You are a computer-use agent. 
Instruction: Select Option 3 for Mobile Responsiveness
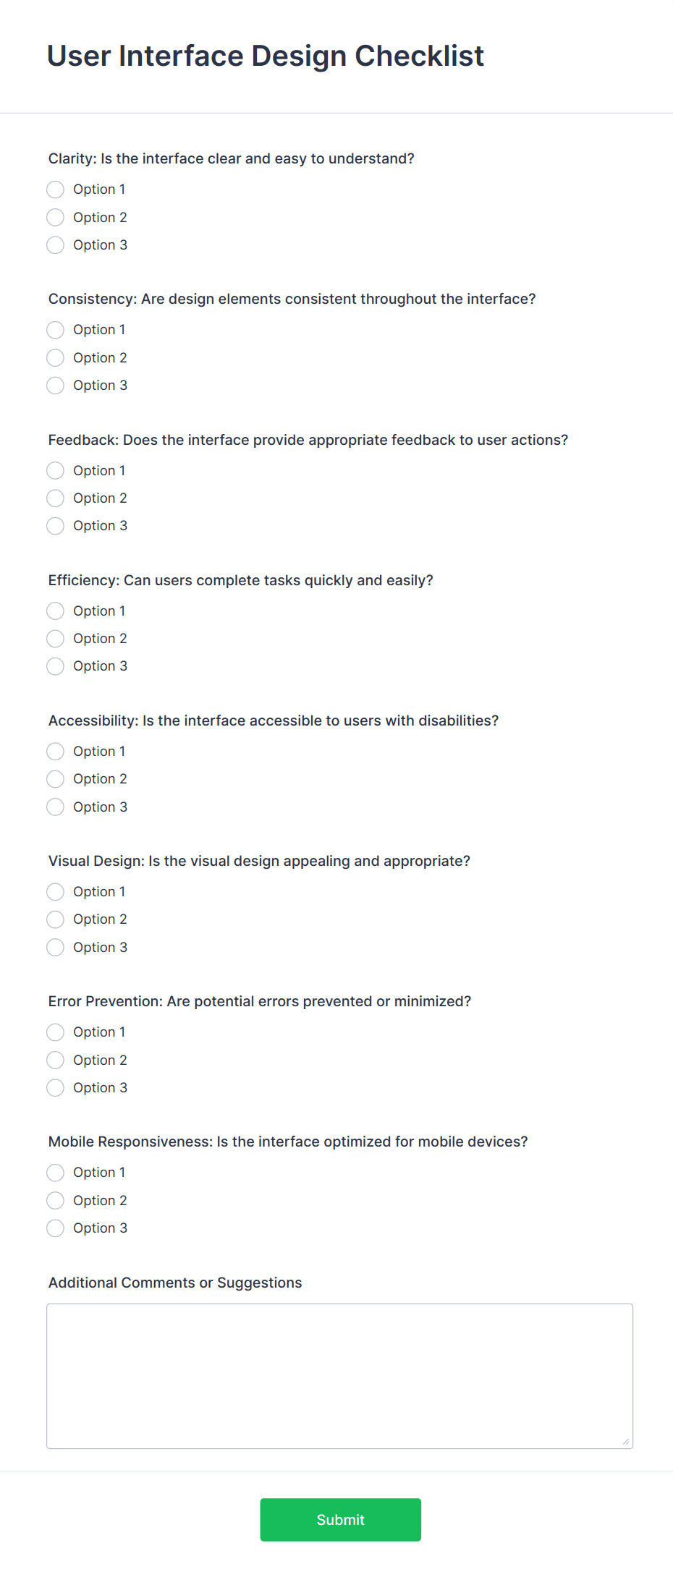(56, 1228)
